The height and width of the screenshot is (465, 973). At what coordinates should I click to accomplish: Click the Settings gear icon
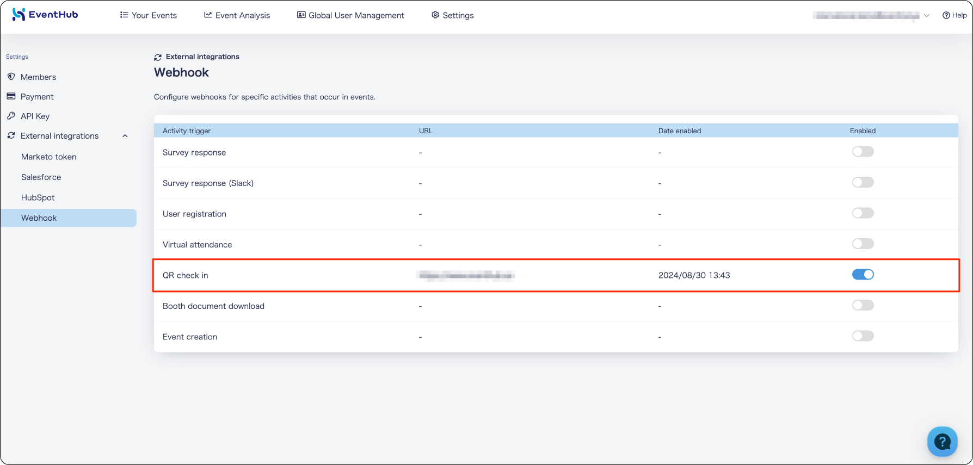[435, 15]
